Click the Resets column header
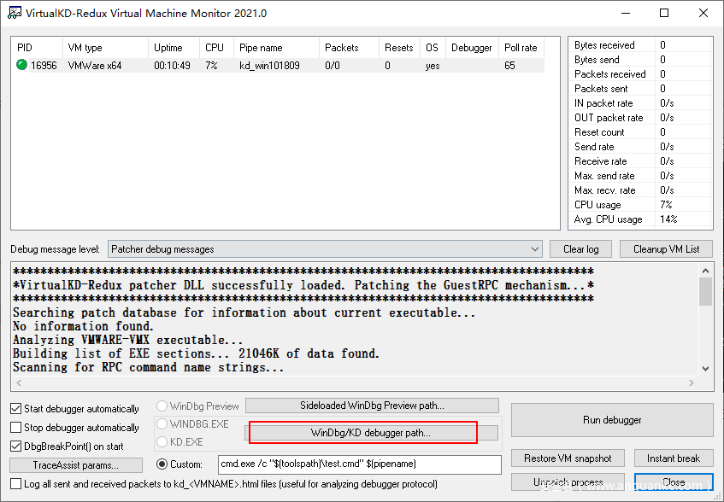The image size is (724, 502). [x=399, y=48]
